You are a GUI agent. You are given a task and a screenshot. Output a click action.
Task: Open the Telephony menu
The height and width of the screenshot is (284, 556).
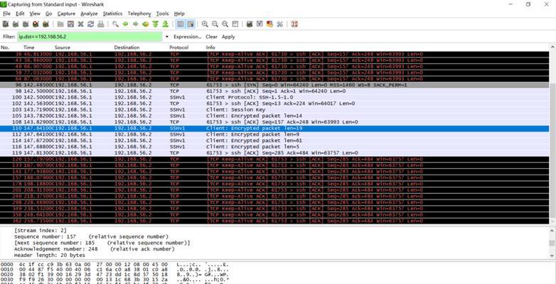click(139, 13)
